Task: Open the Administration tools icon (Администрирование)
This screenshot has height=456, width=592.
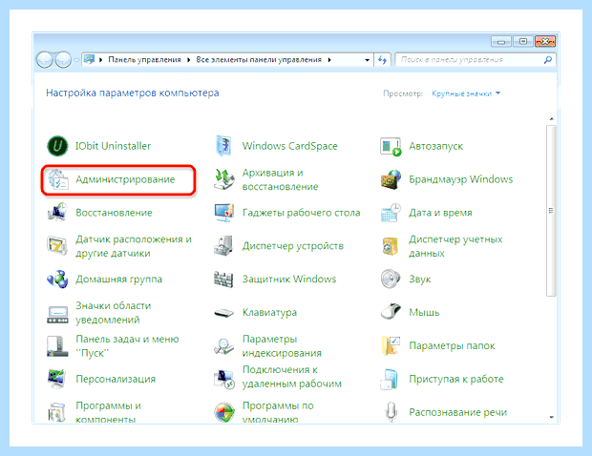Action: tap(57, 179)
